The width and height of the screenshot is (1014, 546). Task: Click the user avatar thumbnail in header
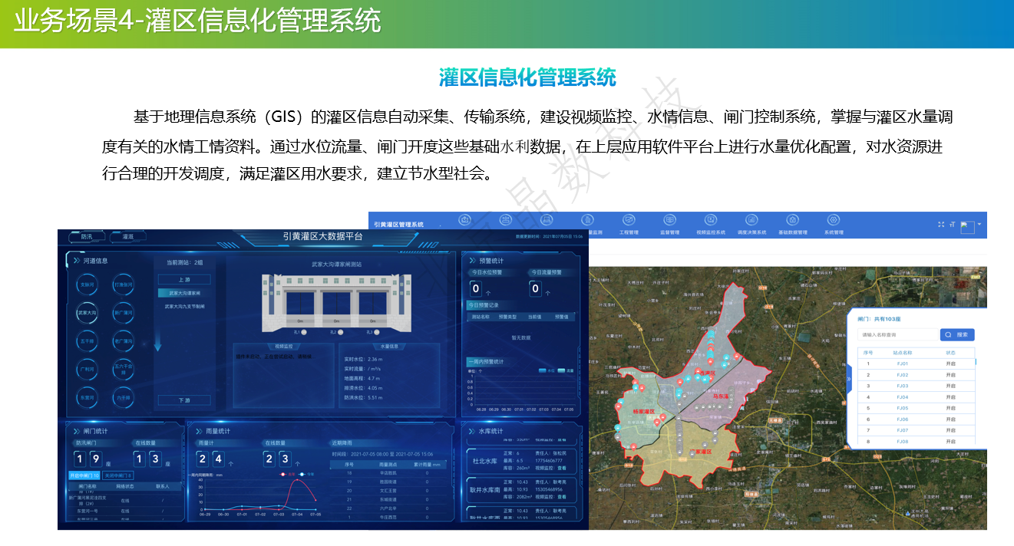967,227
